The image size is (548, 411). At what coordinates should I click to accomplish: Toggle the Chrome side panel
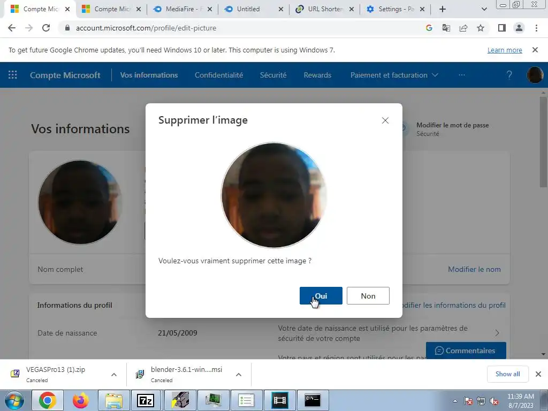coord(502,28)
